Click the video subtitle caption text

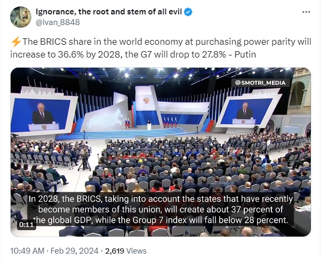coord(161,209)
